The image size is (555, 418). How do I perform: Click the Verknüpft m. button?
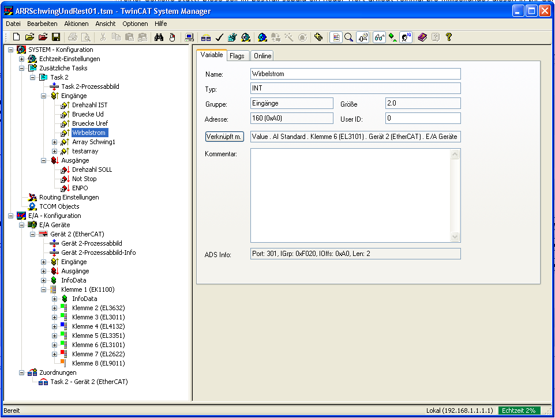pyautogui.click(x=224, y=137)
